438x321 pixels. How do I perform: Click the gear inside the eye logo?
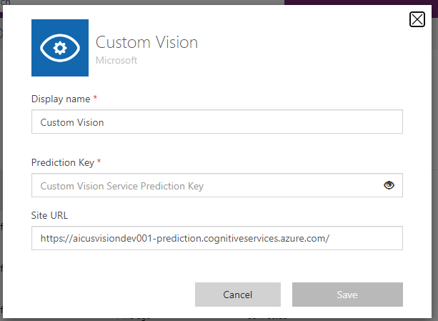pyautogui.click(x=60, y=48)
